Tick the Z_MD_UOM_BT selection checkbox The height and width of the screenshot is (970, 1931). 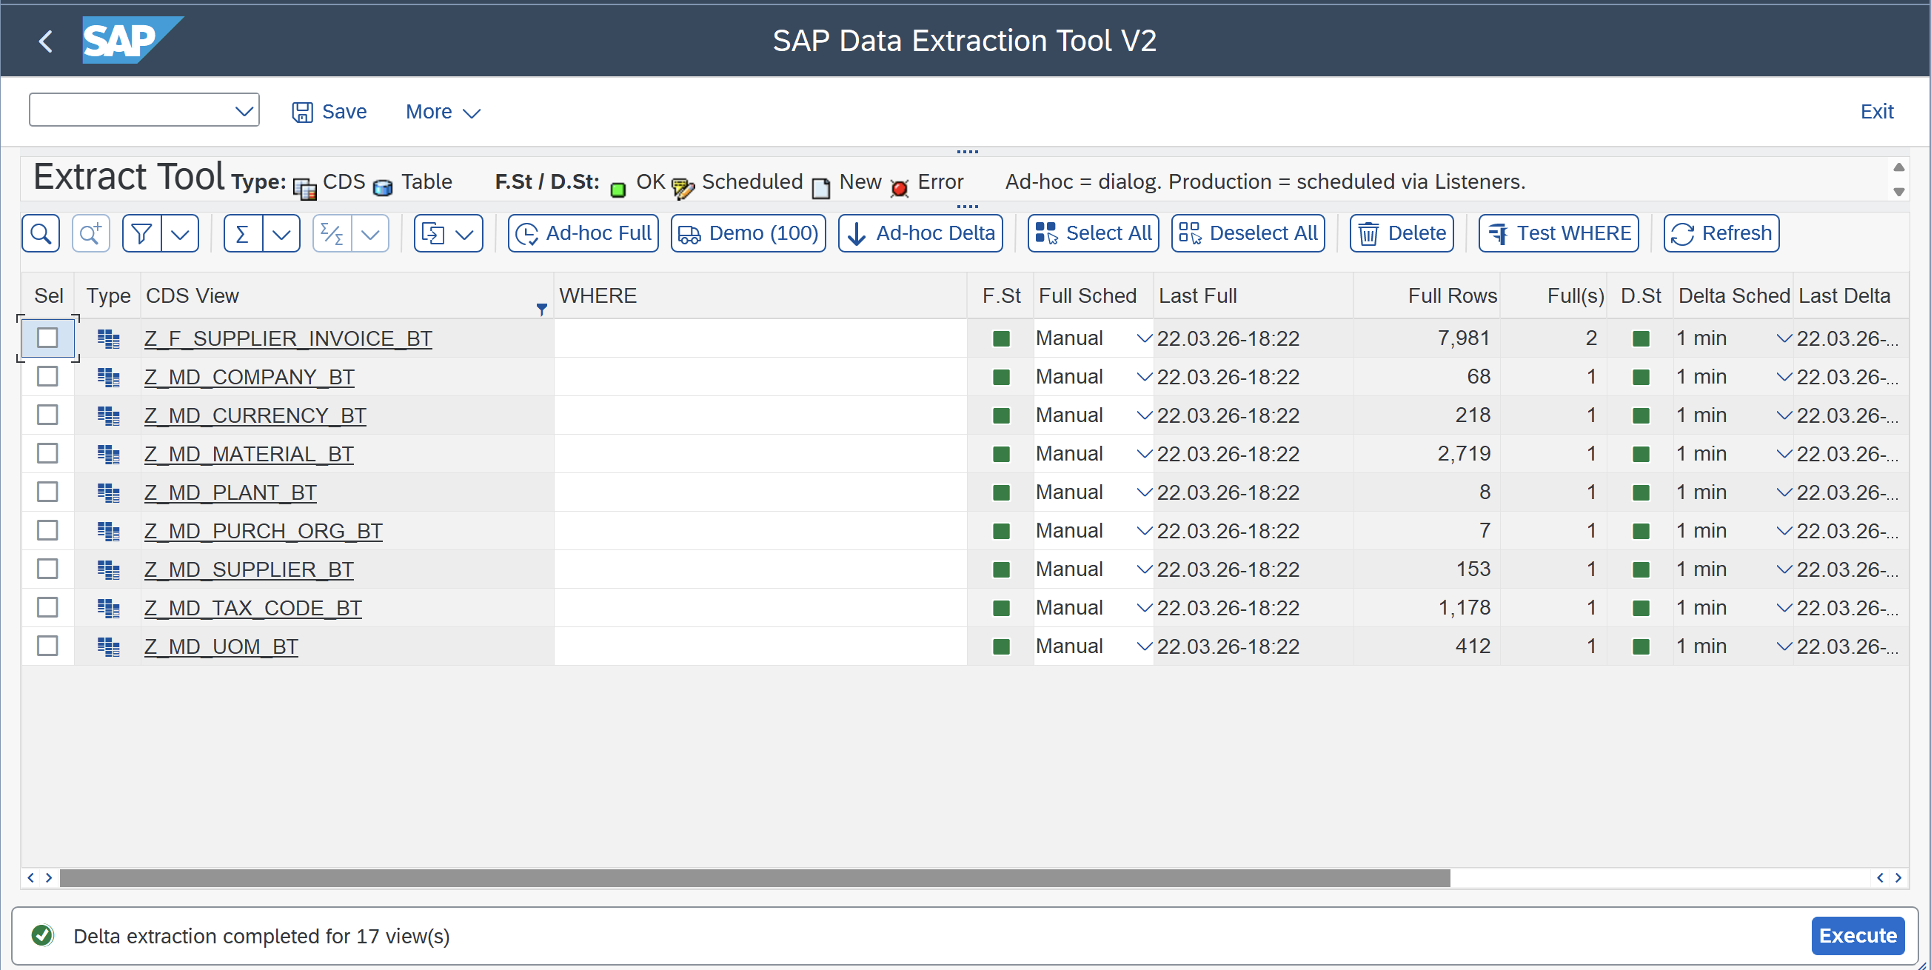pyautogui.click(x=47, y=646)
